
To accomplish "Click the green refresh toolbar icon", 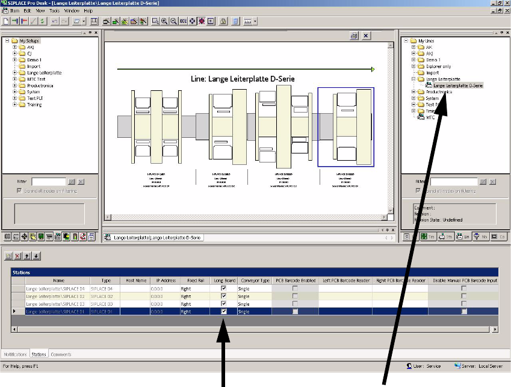I will click(42, 22).
